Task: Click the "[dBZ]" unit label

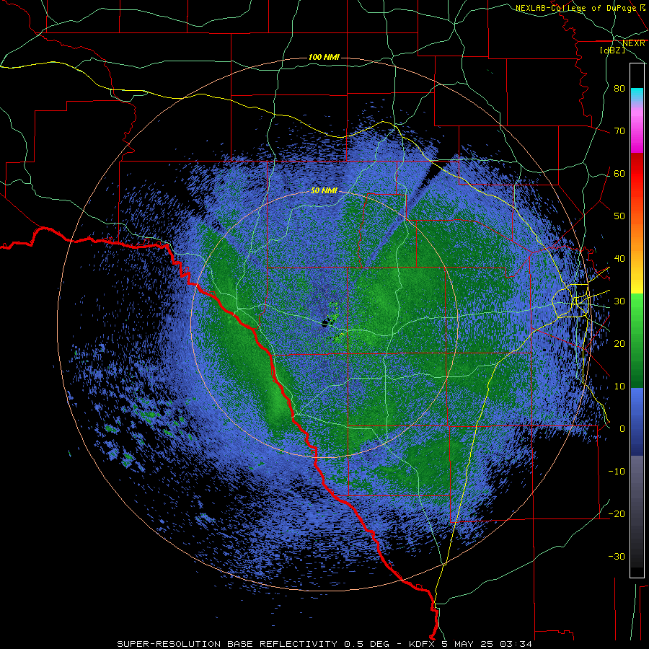Action: point(612,50)
